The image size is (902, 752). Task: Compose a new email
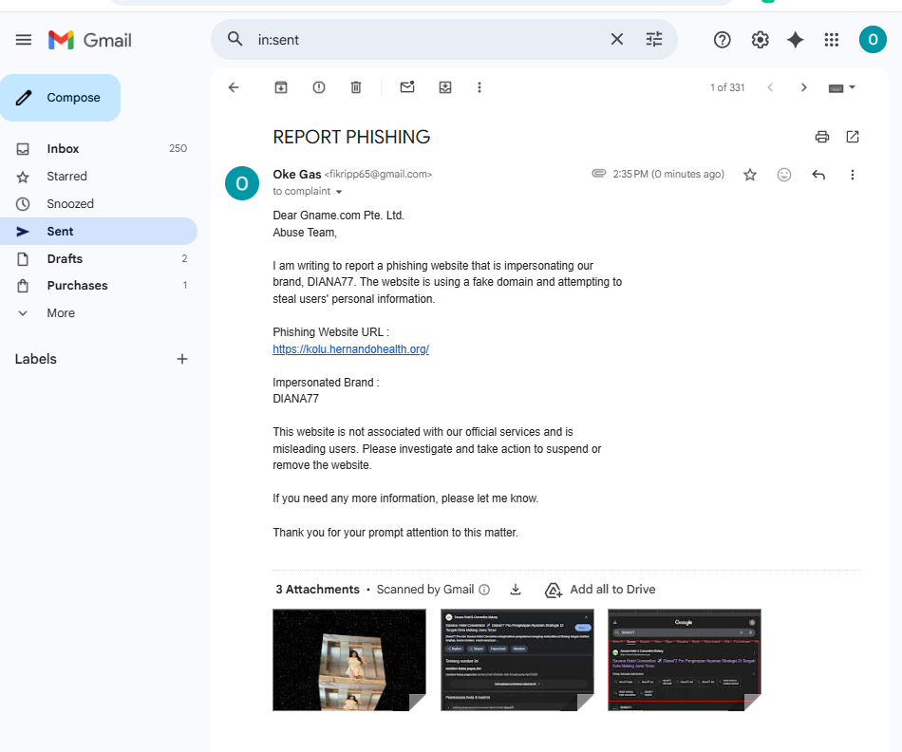pyautogui.click(x=61, y=97)
